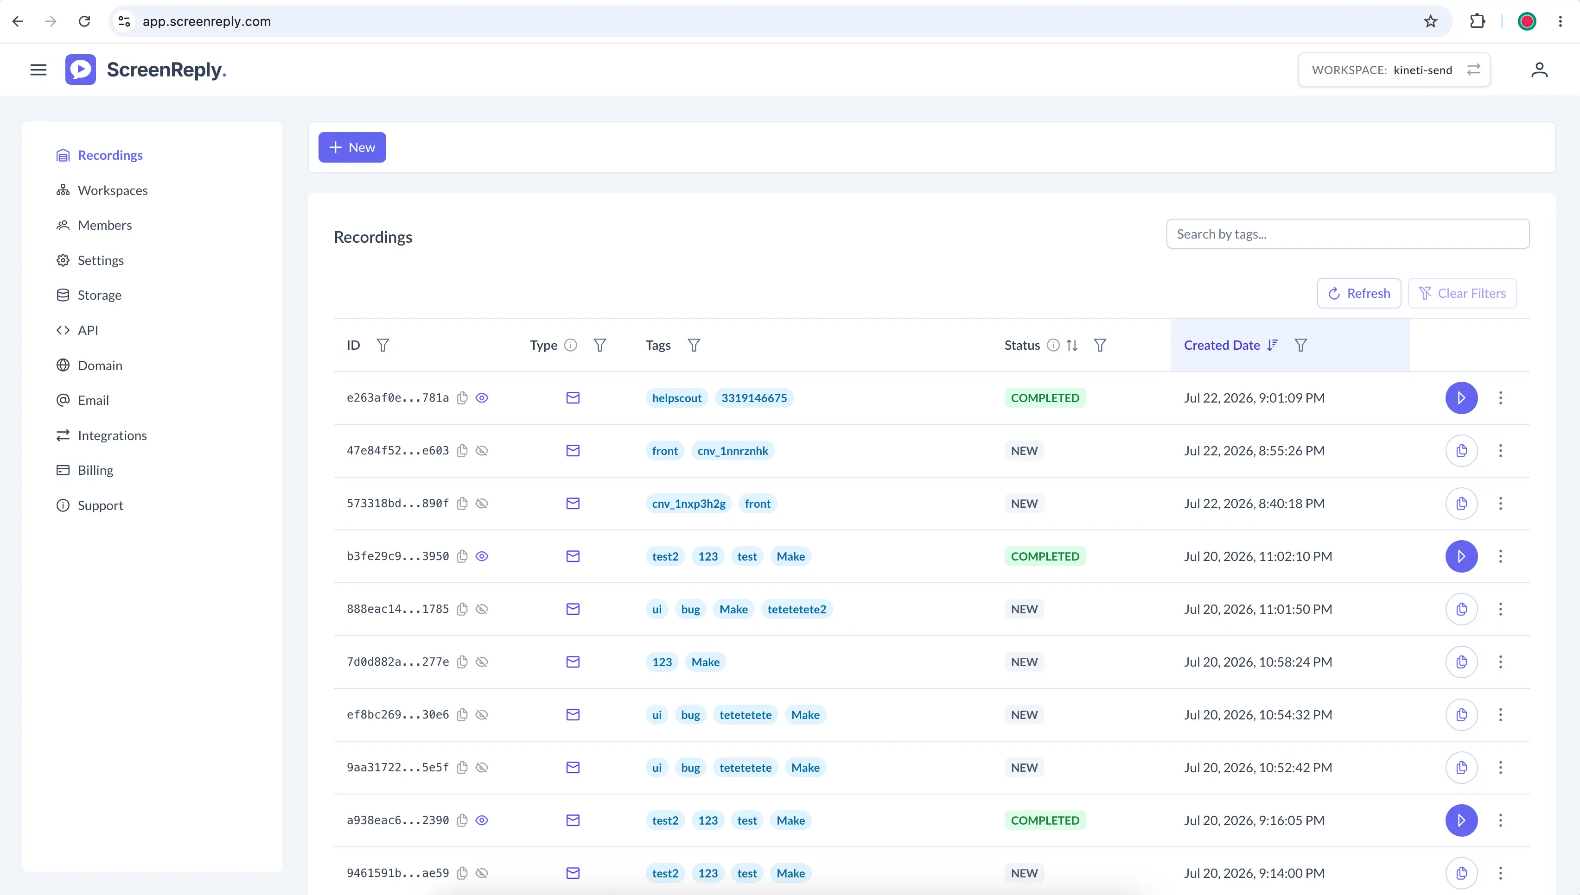Image resolution: width=1580 pixels, height=895 pixels.
Task: Click the Search by tags field
Action: pyautogui.click(x=1348, y=233)
